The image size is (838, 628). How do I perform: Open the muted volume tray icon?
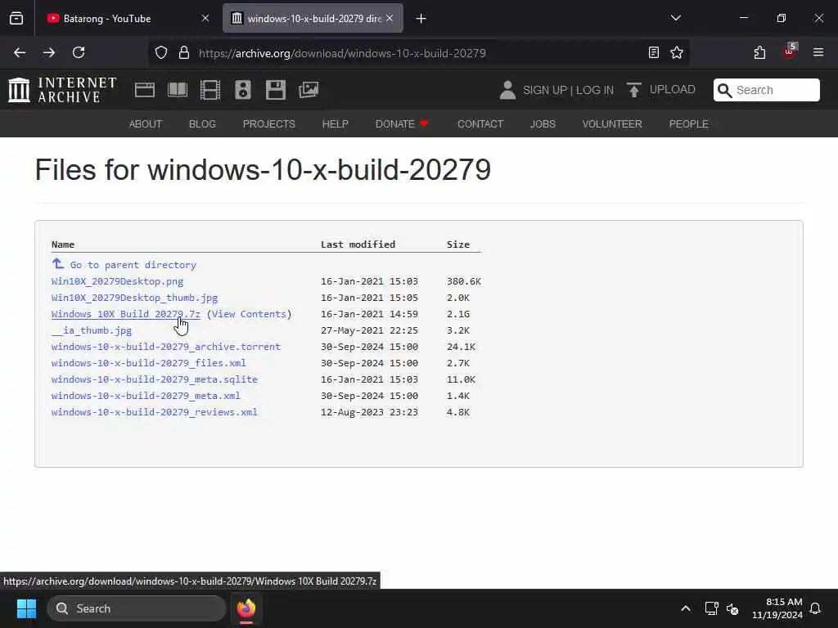pyautogui.click(x=732, y=608)
